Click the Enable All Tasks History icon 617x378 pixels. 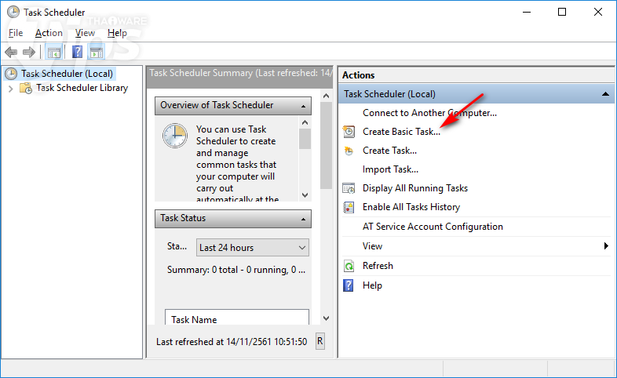(x=349, y=207)
